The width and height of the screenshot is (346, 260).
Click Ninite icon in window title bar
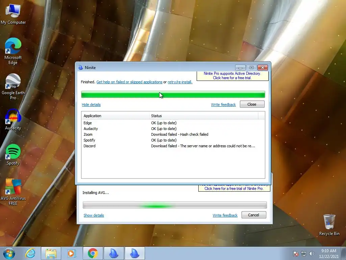[80, 67]
